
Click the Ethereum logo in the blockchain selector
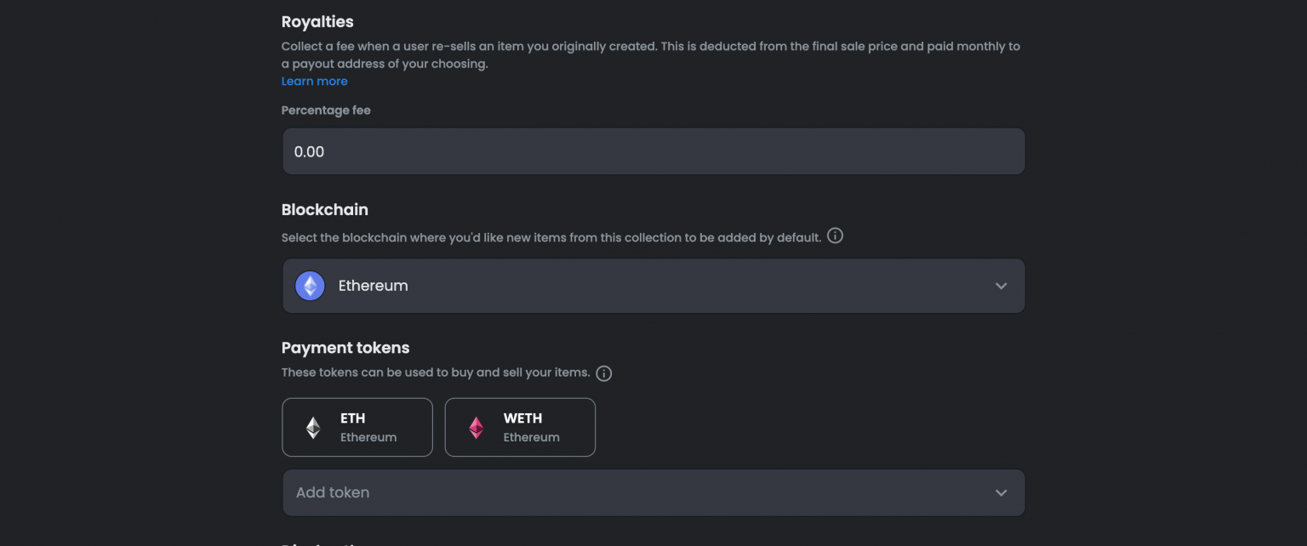tap(310, 286)
